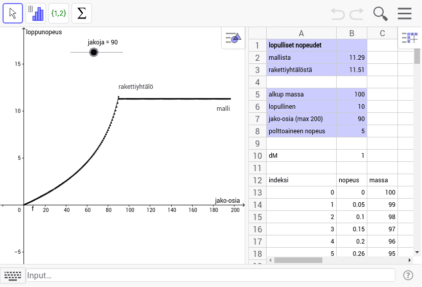
Task: Click the Redo arrow
Action: [357, 13]
